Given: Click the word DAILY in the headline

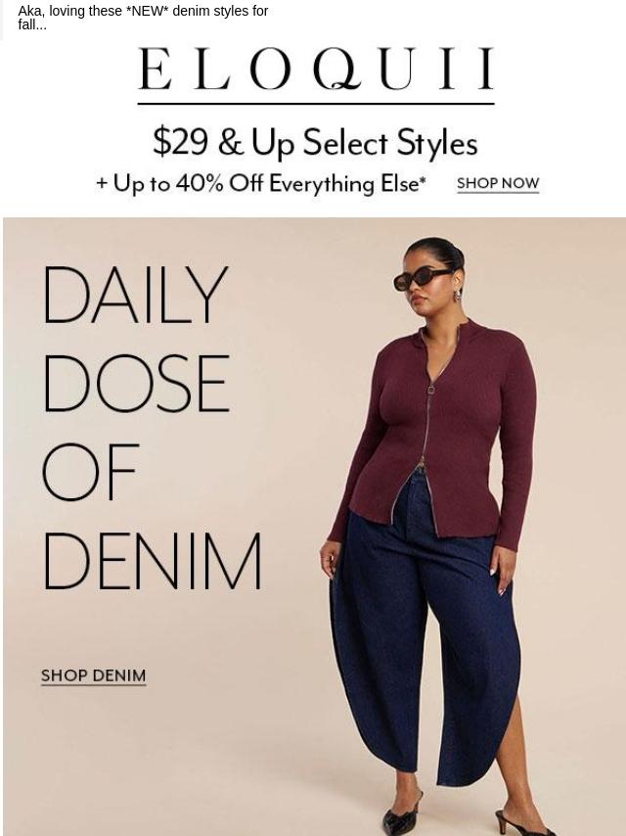Looking at the screenshot, I should pyautogui.click(x=135, y=295).
